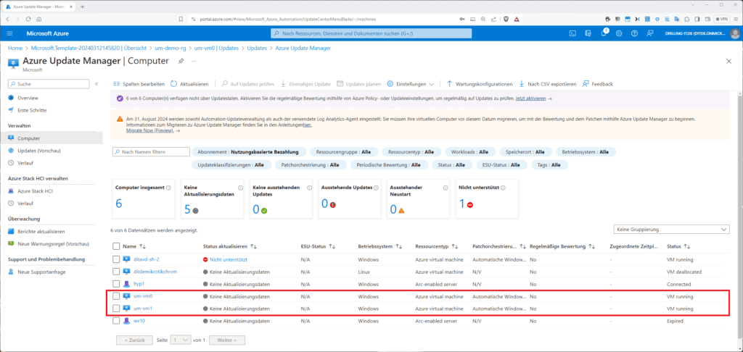
Task: Click Nicht unterstützt count 1
Action: tap(462, 204)
